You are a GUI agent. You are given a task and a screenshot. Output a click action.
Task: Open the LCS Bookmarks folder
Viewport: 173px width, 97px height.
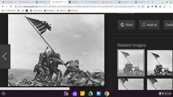[x=9, y=11]
